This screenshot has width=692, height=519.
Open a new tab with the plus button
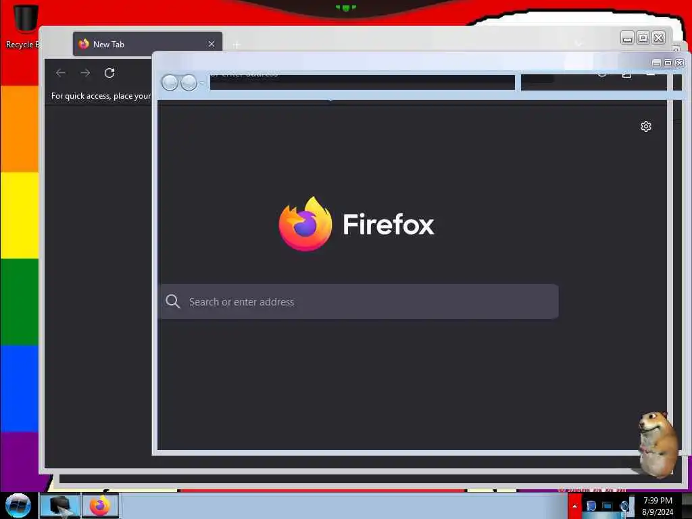(x=237, y=45)
